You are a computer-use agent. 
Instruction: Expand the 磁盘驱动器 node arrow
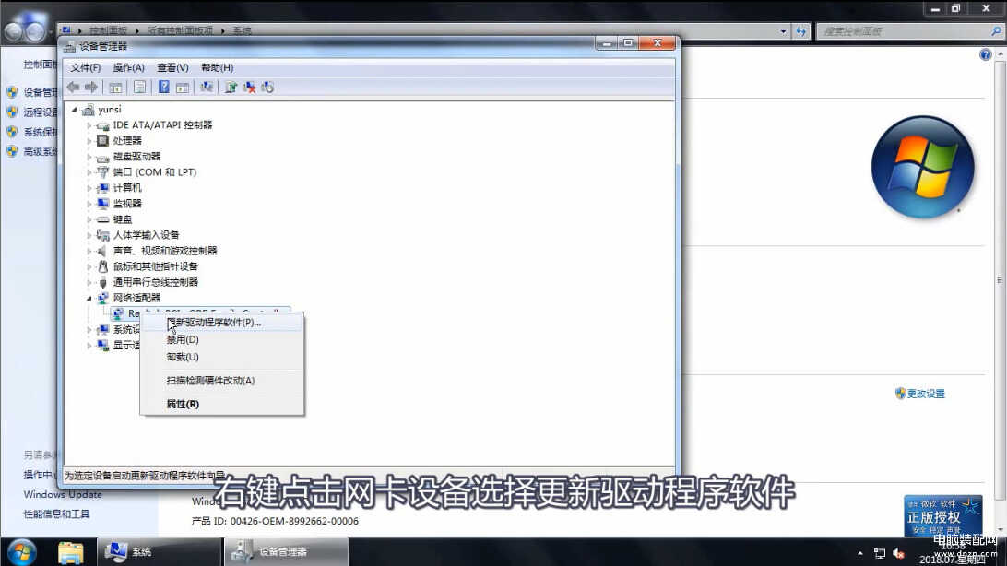[89, 157]
